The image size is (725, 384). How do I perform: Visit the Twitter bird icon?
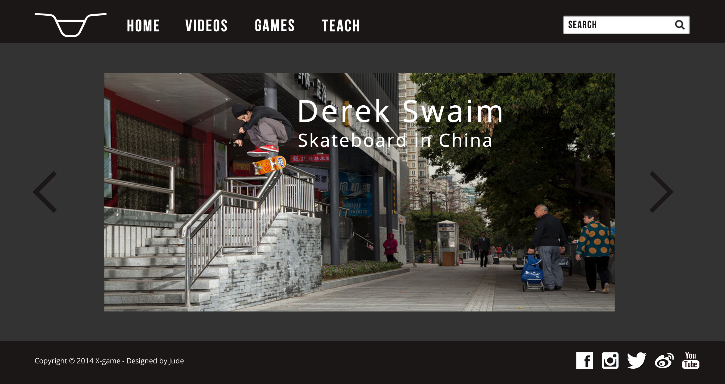click(637, 360)
